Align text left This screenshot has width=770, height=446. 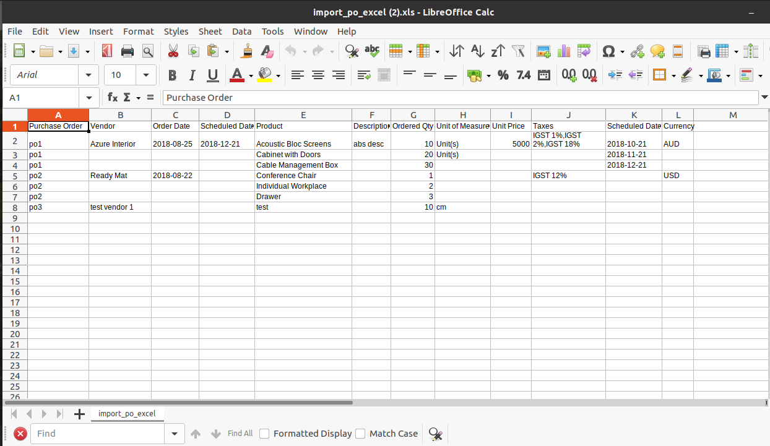298,75
